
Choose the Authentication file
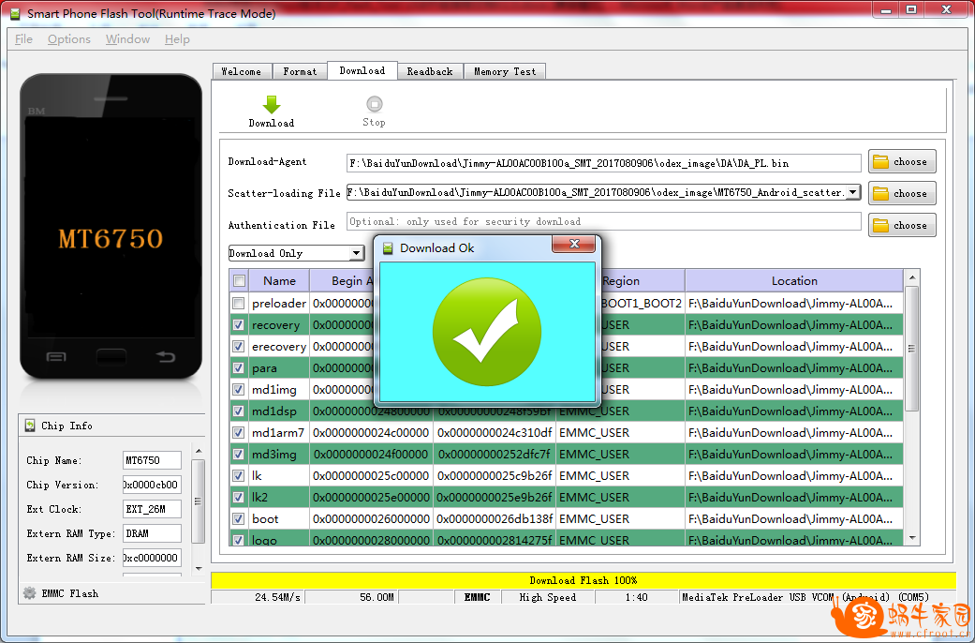tap(902, 225)
